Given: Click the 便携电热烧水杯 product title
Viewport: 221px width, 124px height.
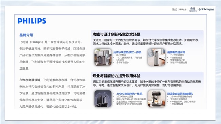Looking at the screenshot, I should (x=176, y=52).
